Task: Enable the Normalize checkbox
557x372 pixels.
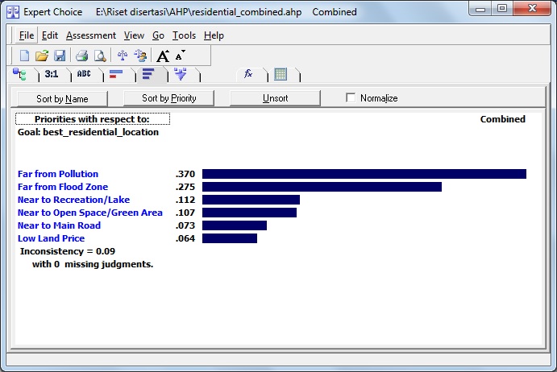Action: tap(351, 98)
